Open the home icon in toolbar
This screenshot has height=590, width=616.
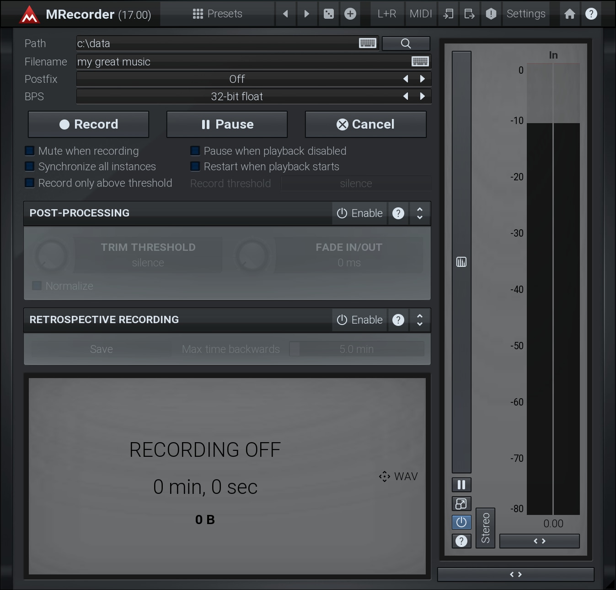[x=569, y=14]
